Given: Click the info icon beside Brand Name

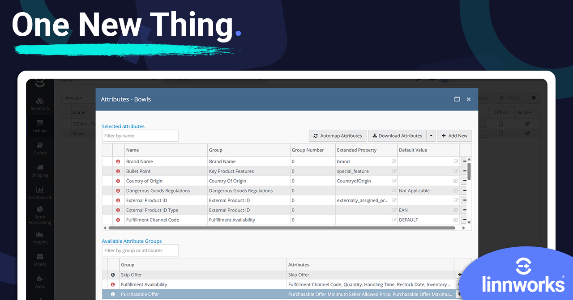Looking at the screenshot, I should coord(117,161).
